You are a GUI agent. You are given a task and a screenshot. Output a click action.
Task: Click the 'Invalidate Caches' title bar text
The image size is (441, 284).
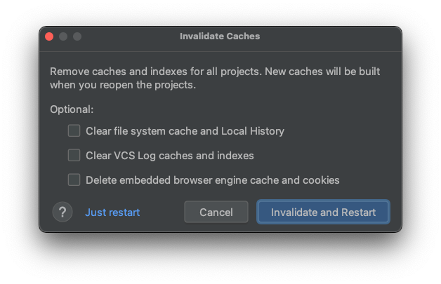220,36
